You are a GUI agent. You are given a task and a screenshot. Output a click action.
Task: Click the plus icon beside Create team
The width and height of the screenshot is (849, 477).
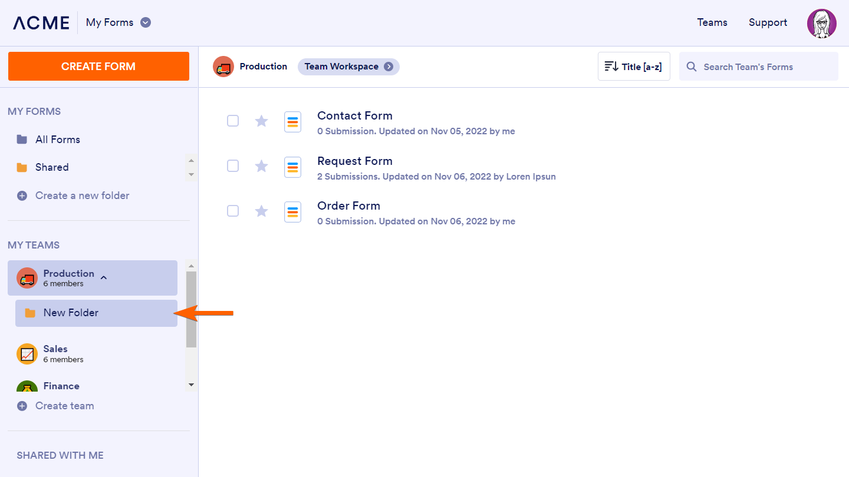pos(22,406)
